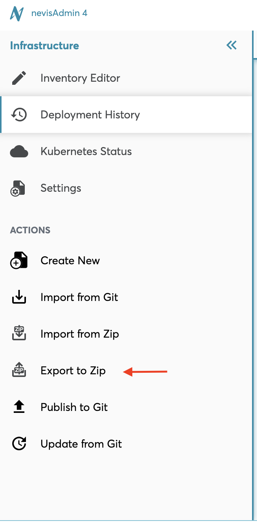
Task: Click the Settings file-gear icon
Action: click(x=18, y=188)
